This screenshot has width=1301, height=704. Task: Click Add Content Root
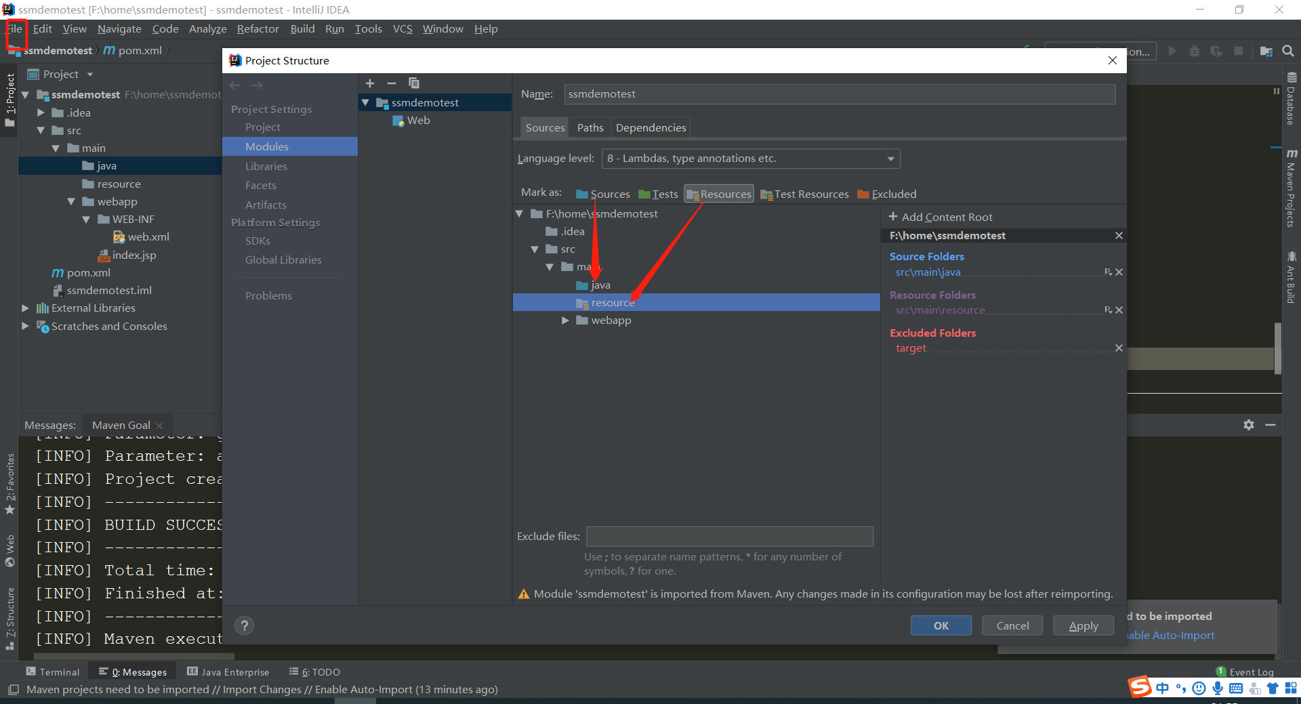click(941, 217)
